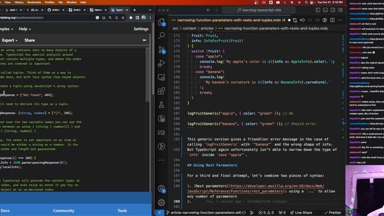Open the Explorer view in VS Code activity bar
The width and height of the screenshot is (384, 216).
[161, 22]
